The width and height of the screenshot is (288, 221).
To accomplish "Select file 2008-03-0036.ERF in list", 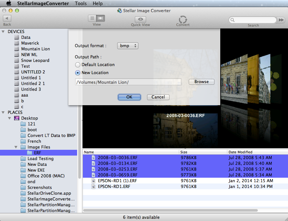I will [185, 158].
